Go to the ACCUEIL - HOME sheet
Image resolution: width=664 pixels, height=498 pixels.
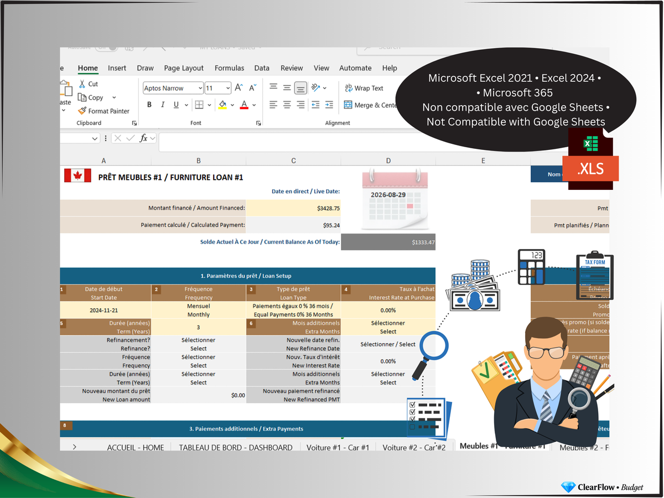pos(136,447)
